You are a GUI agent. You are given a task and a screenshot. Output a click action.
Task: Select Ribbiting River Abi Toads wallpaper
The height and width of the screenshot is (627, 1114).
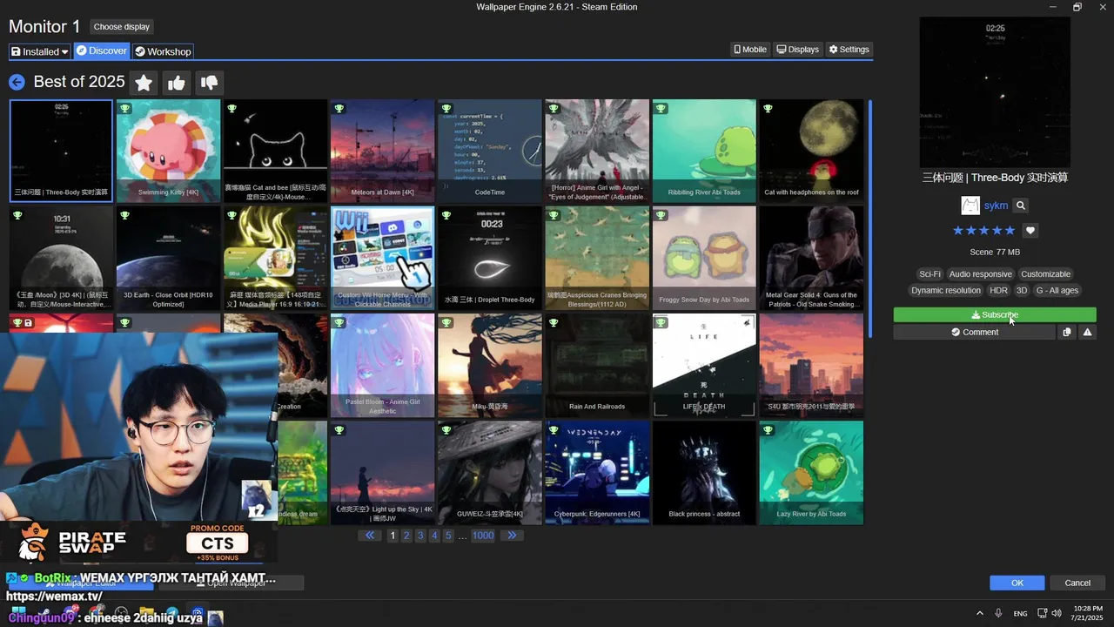coord(704,151)
